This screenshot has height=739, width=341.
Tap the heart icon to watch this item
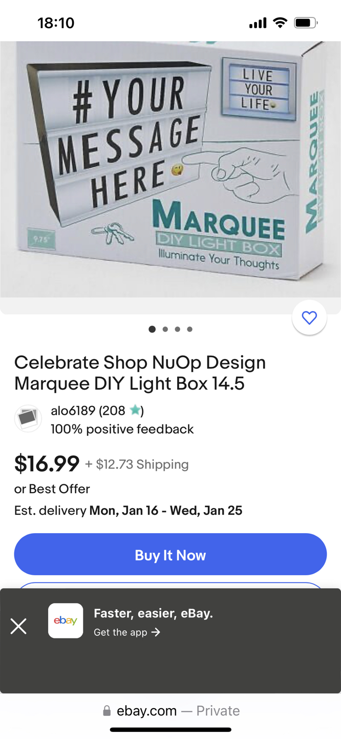[x=309, y=318]
